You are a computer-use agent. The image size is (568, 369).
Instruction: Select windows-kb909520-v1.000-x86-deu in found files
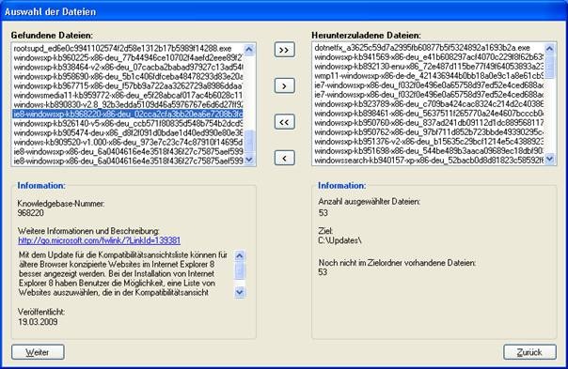pos(128,142)
